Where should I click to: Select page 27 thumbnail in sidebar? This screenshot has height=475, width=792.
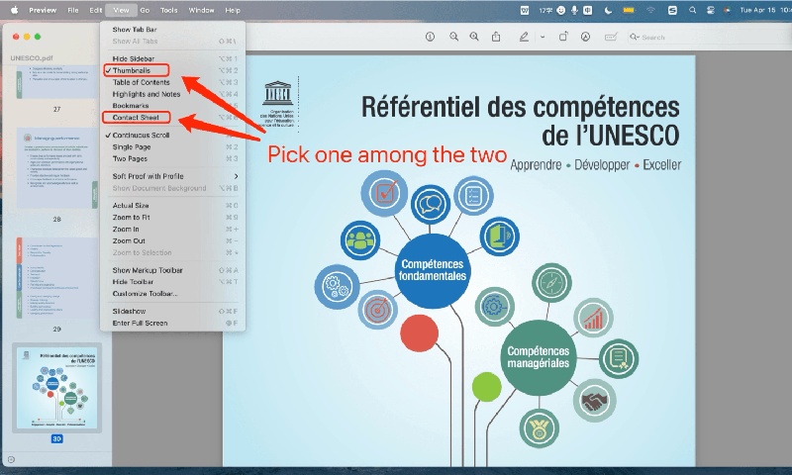point(56,82)
